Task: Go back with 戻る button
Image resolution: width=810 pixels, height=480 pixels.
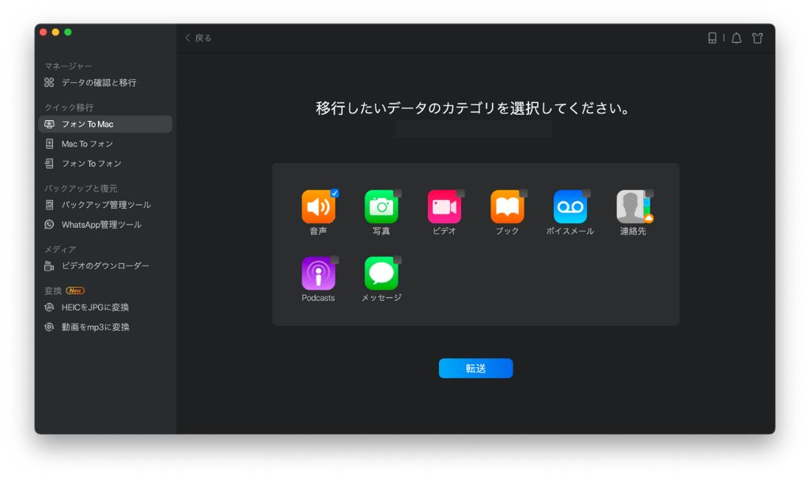Action: tap(199, 38)
